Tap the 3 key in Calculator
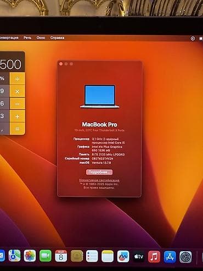 pos(4,116)
